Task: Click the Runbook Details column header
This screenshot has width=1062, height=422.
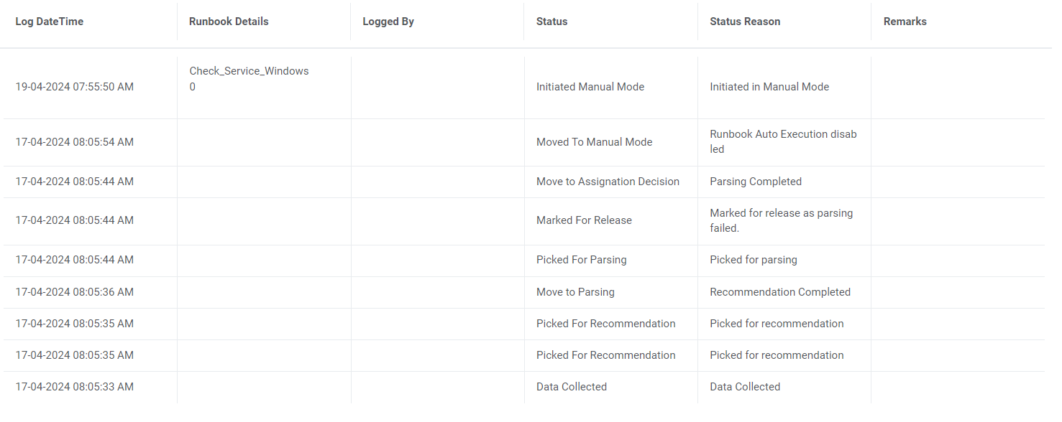Action: pyautogui.click(x=229, y=22)
